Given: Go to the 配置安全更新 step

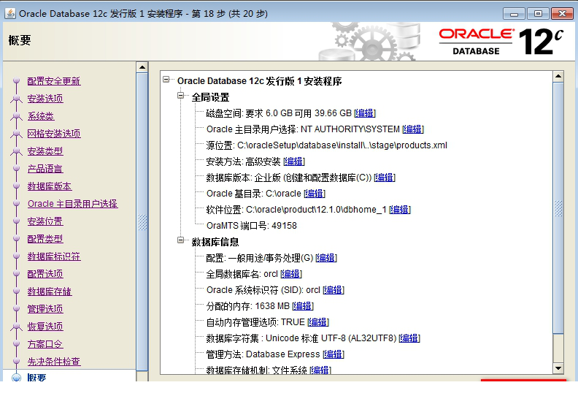Looking at the screenshot, I should [x=54, y=81].
